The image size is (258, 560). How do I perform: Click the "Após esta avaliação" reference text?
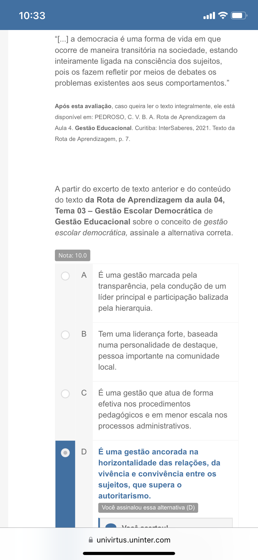(145, 122)
